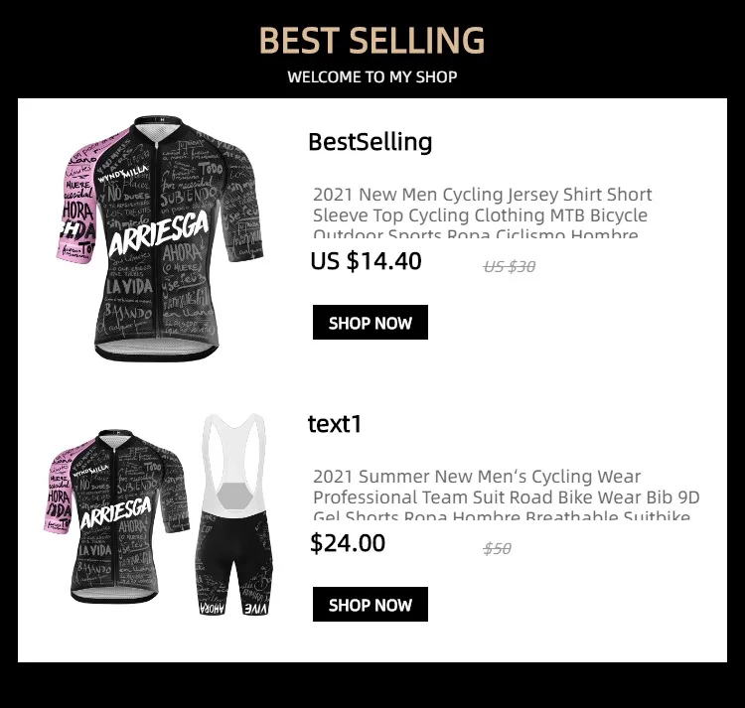
Task: Click the $24.00 price
Action: coord(348,543)
